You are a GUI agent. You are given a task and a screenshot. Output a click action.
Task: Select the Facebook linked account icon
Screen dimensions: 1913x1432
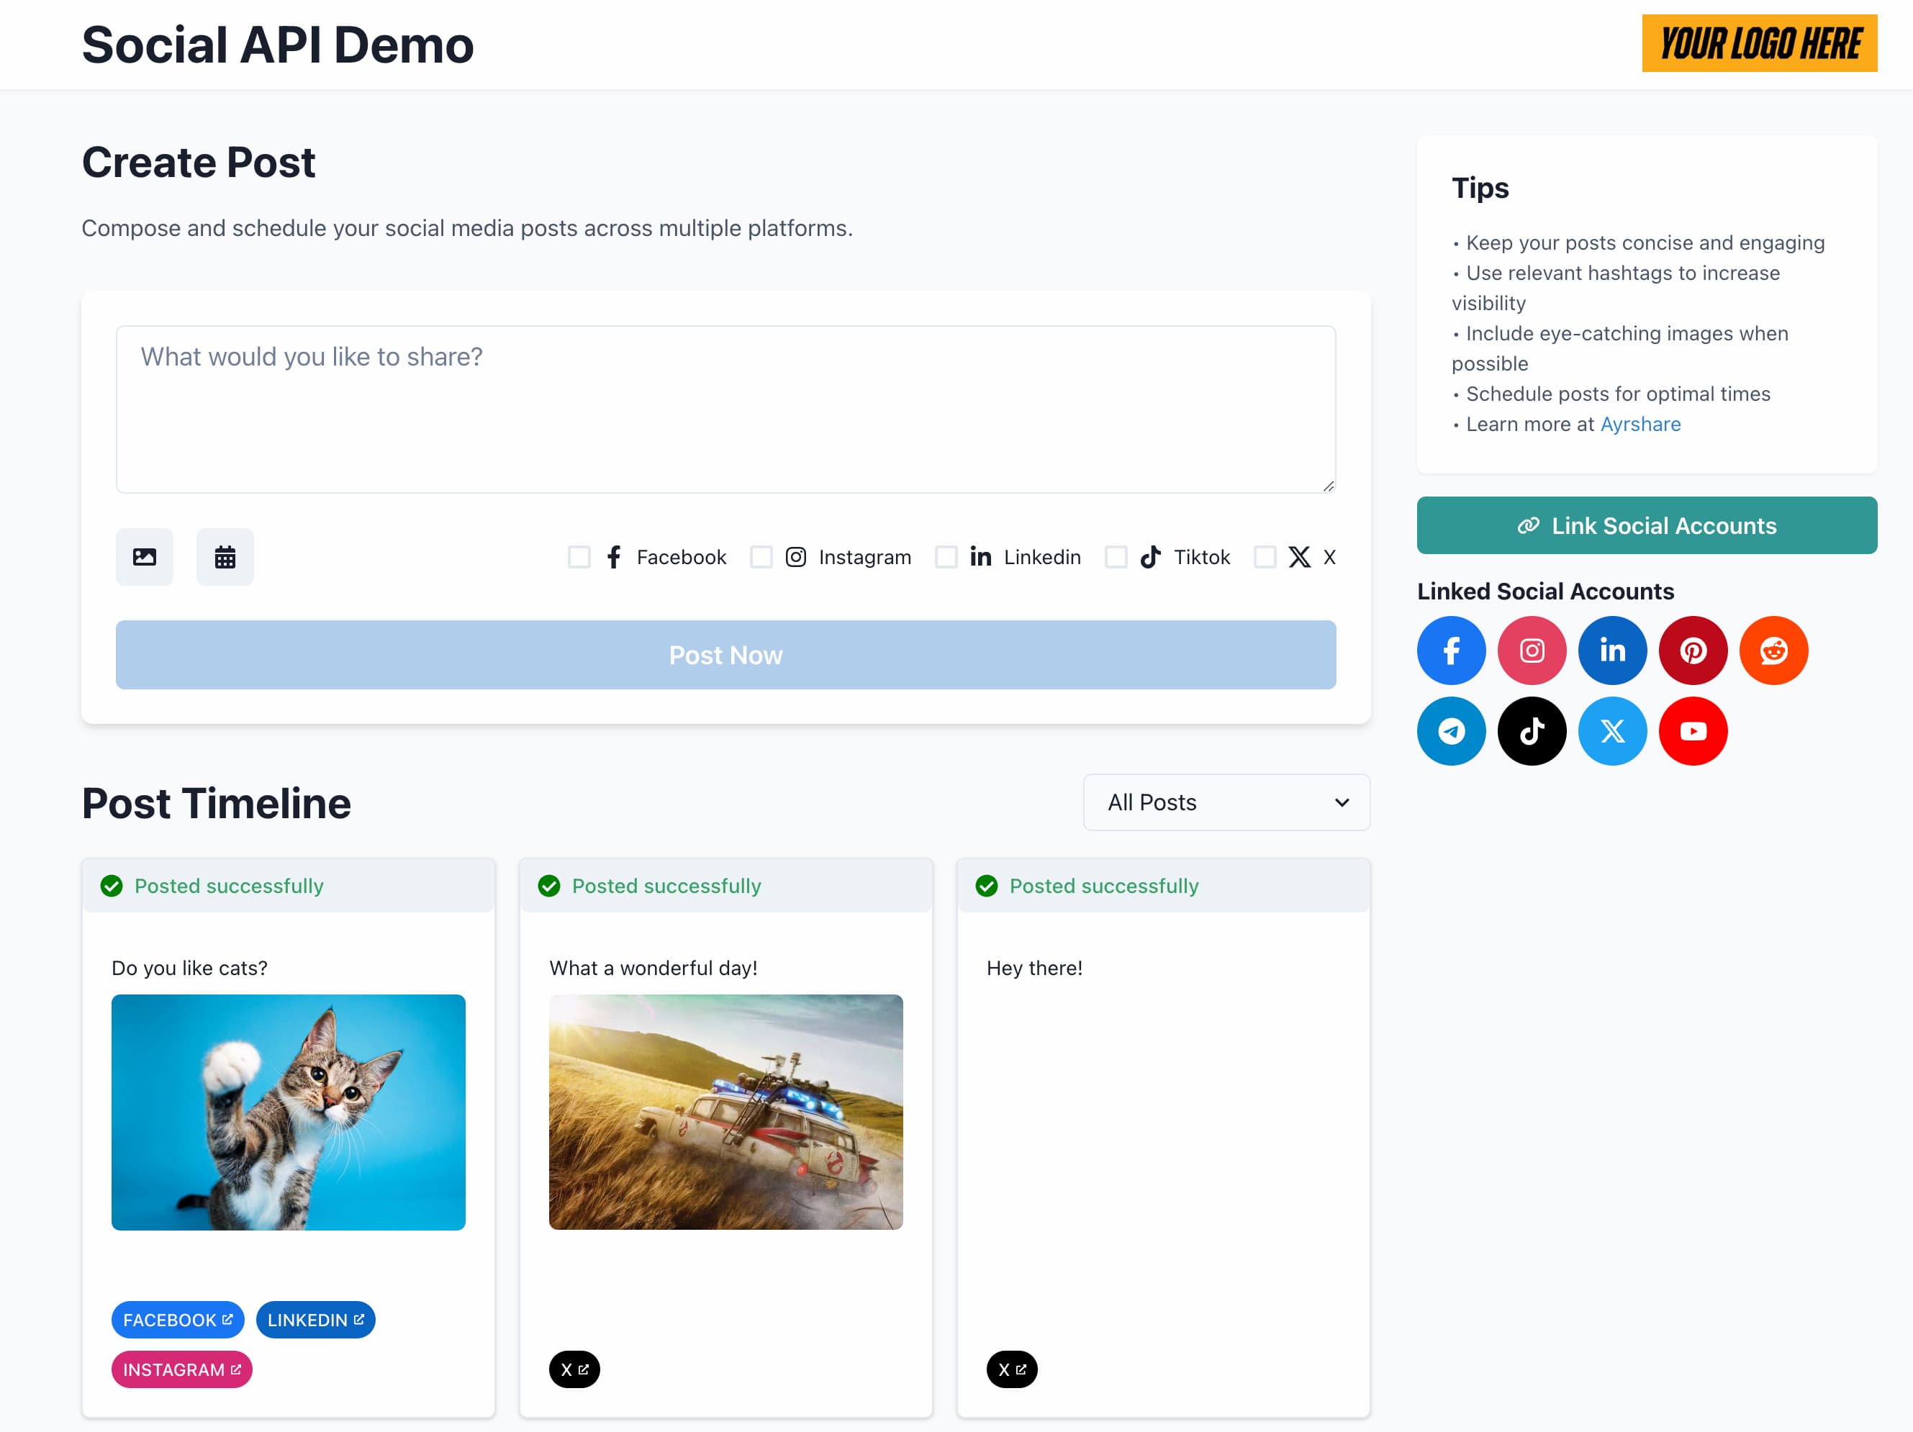coord(1451,651)
